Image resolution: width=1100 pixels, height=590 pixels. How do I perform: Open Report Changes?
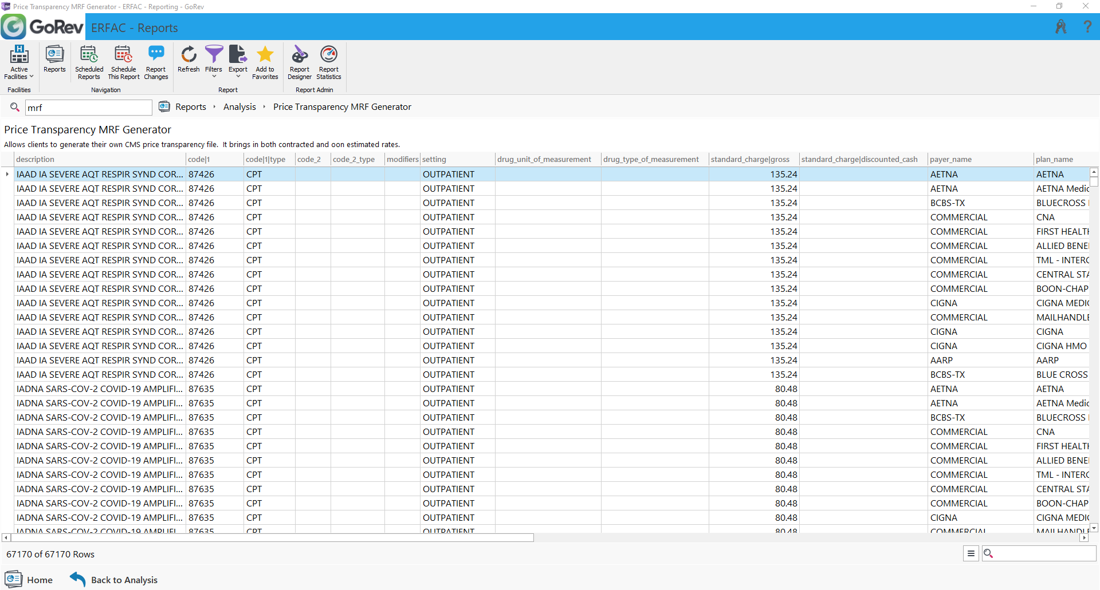156,62
